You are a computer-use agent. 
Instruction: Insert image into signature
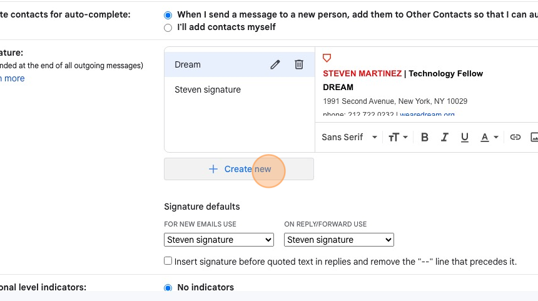(x=534, y=137)
